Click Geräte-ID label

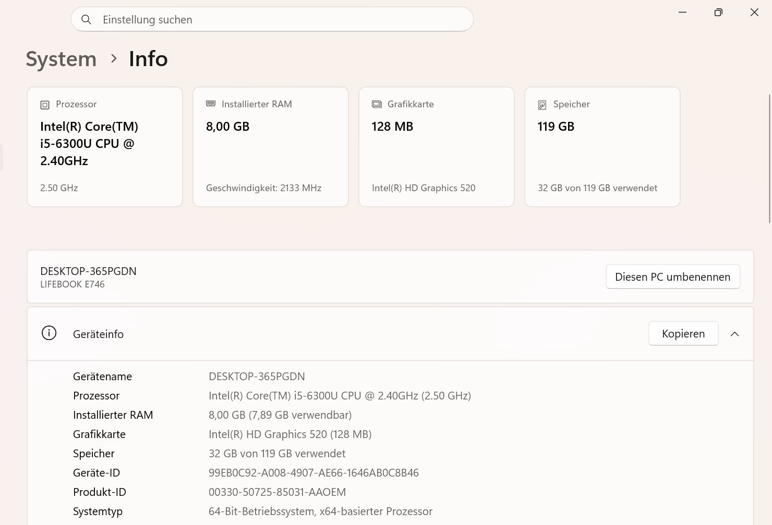coord(96,472)
